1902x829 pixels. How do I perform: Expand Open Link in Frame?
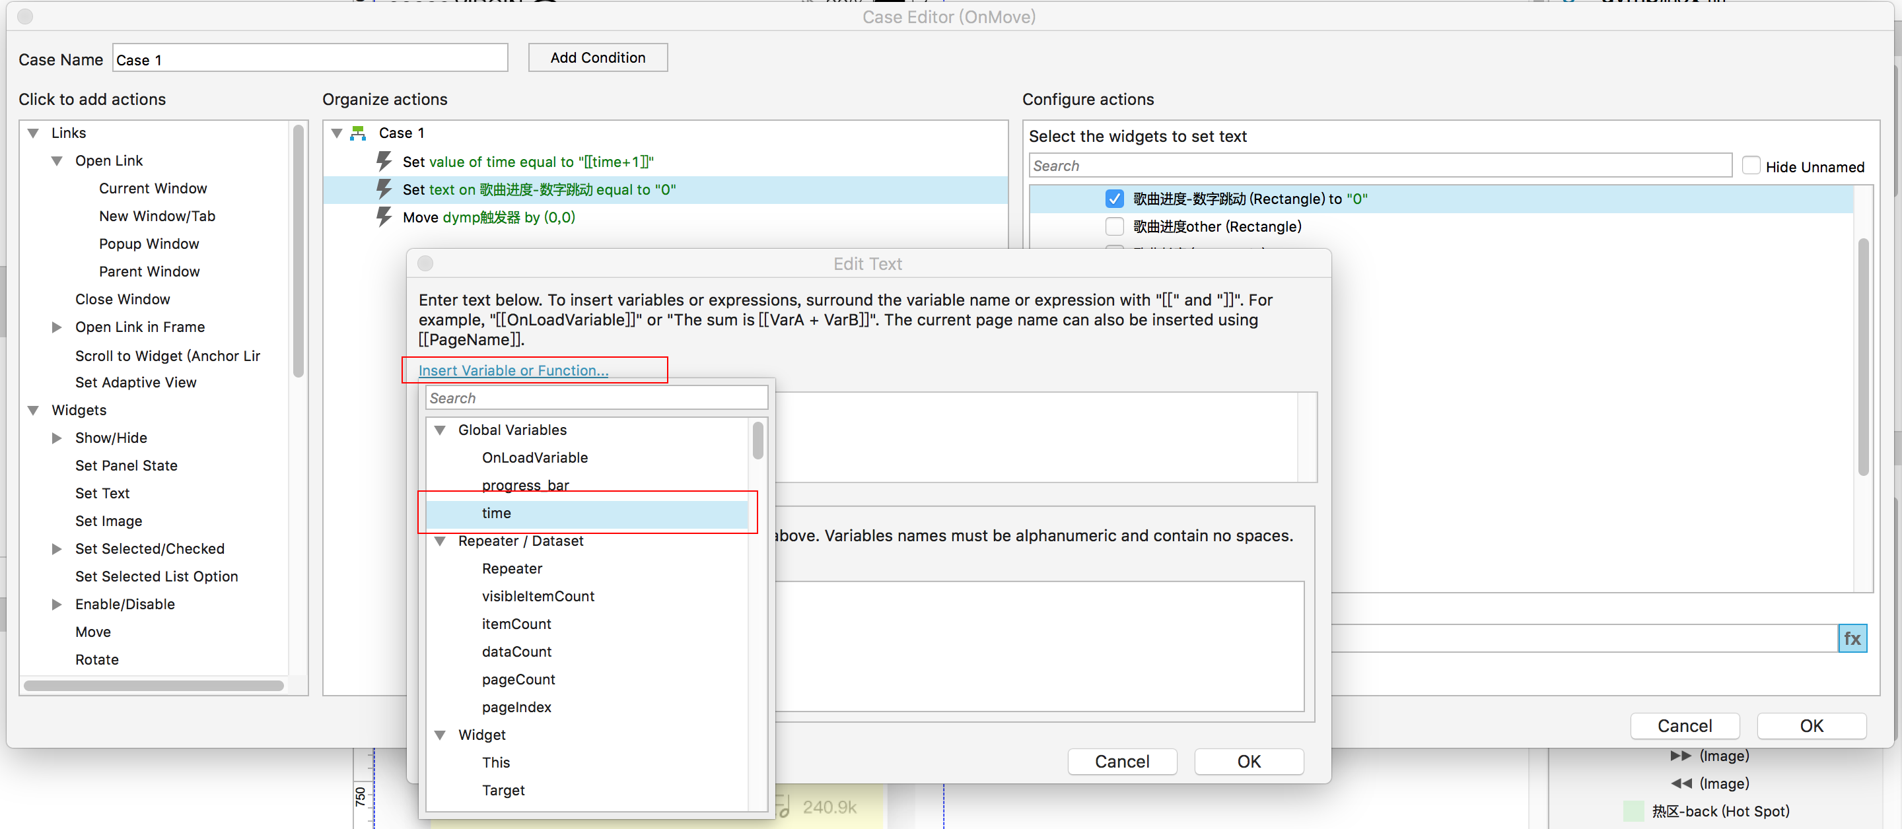pos(57,327)
